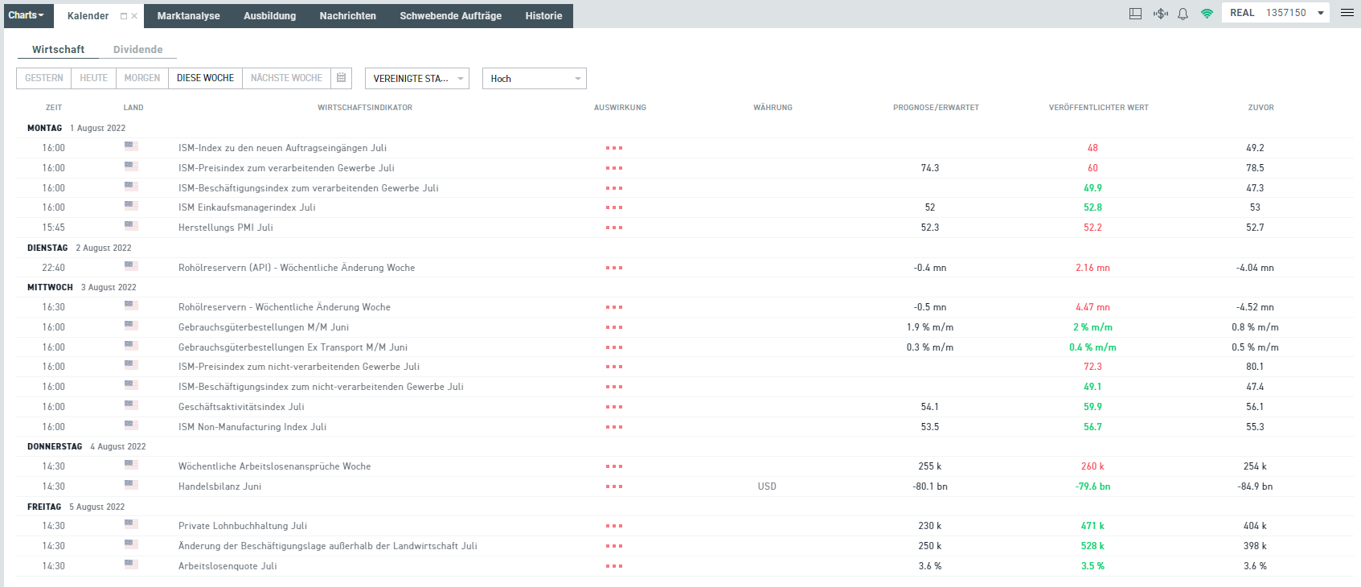Screen dimensions: 1361x587
Task: Detach the Kalender tab into a window
Action: click(x=124, y=16)
